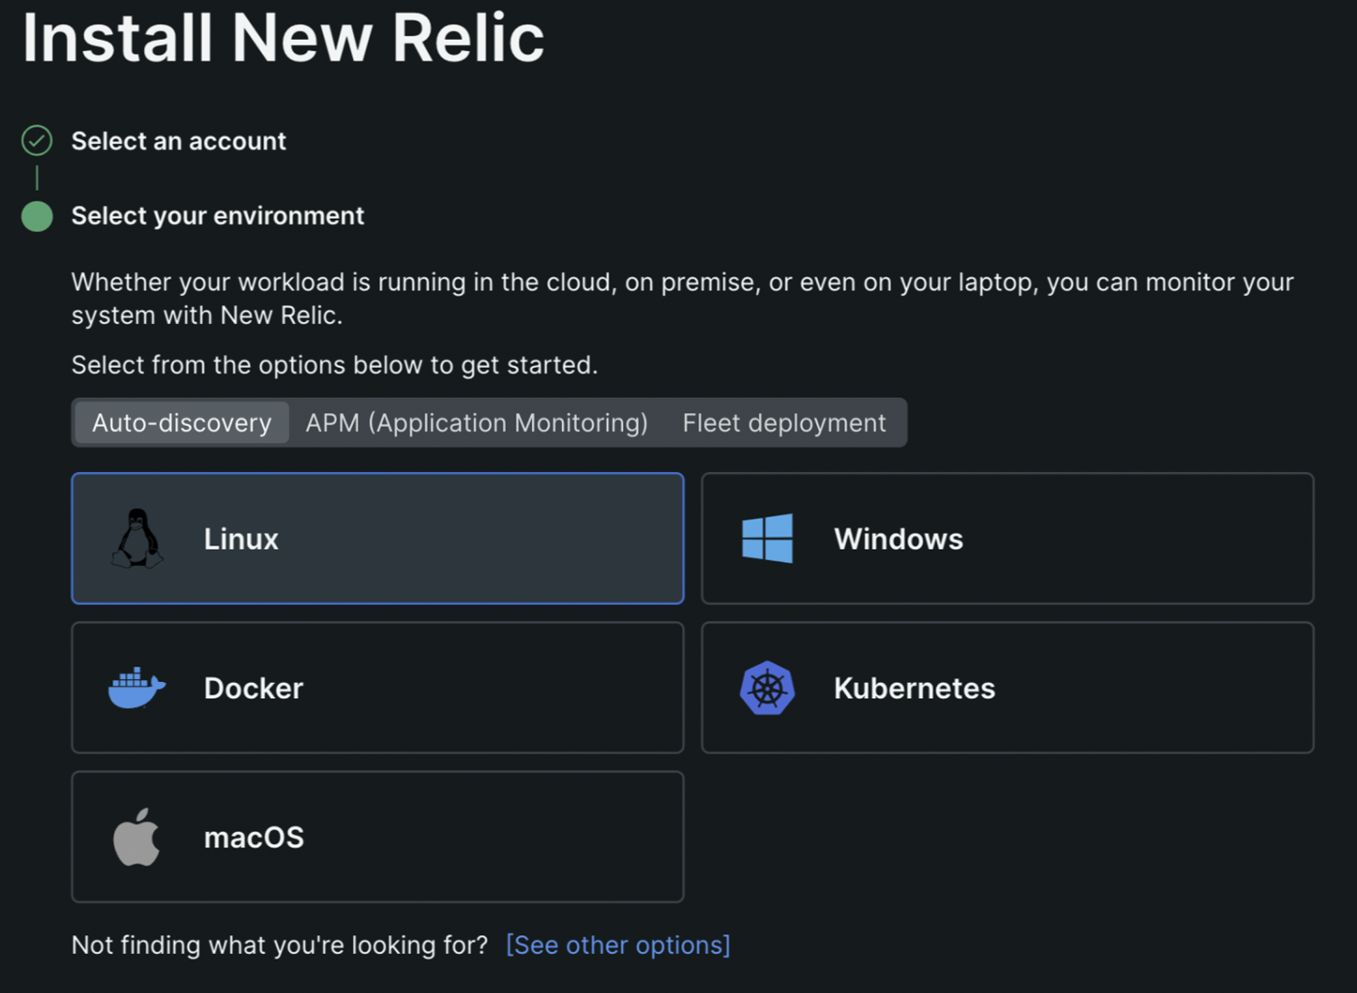This screenshot has height=993, width=1357.
Task: Click the Apple logo icon
Action: [137, 837]
